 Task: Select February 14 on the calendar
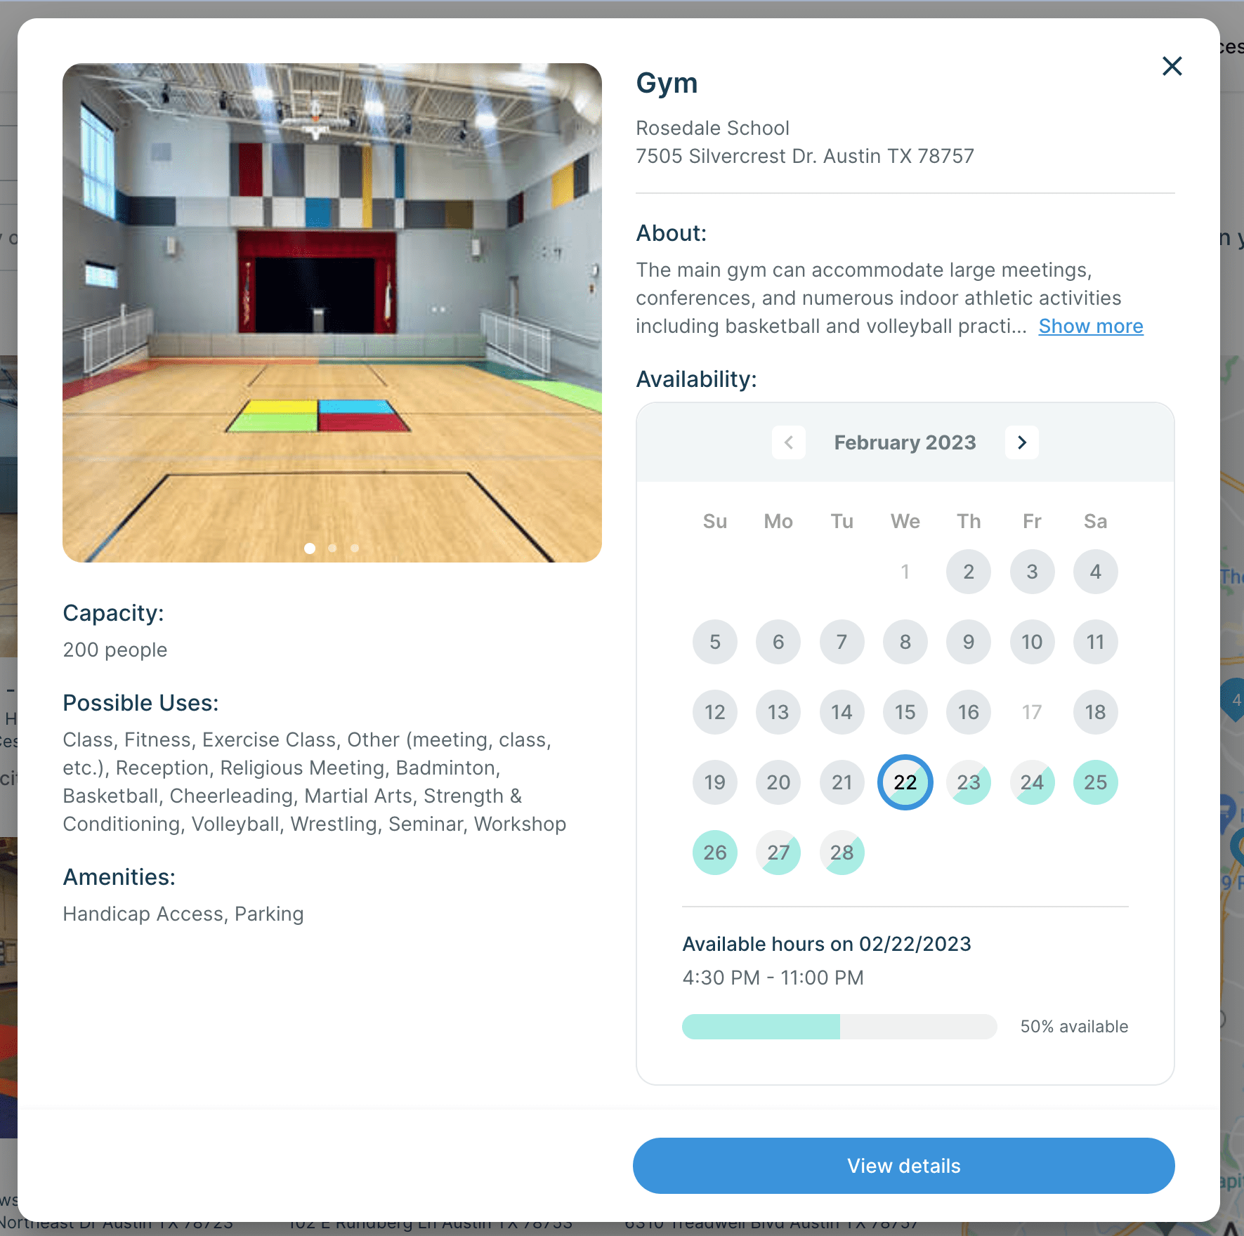(x=842, y=712)
